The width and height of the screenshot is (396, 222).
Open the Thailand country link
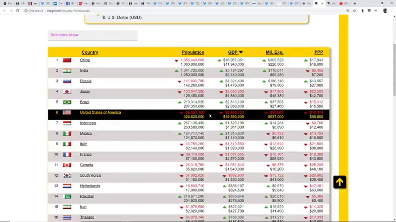87,217
